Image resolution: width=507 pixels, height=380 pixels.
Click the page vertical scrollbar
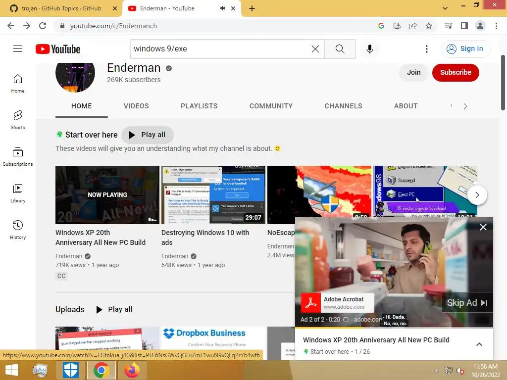pos(503,83)
